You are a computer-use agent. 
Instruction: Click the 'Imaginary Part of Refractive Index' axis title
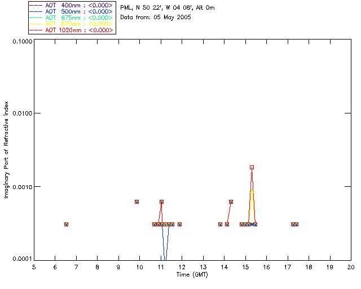pos(6,150)
